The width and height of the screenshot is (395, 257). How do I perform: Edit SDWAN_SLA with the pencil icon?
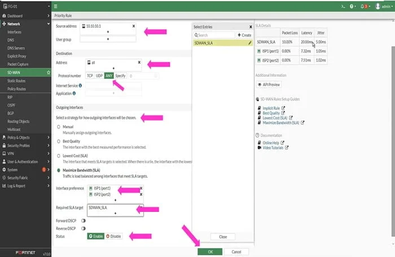click(x=249, y=43)
